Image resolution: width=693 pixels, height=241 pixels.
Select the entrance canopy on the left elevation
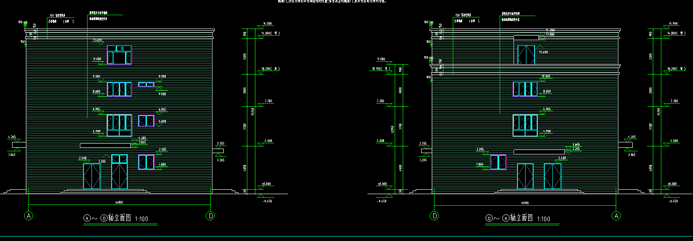click(105, 145)
